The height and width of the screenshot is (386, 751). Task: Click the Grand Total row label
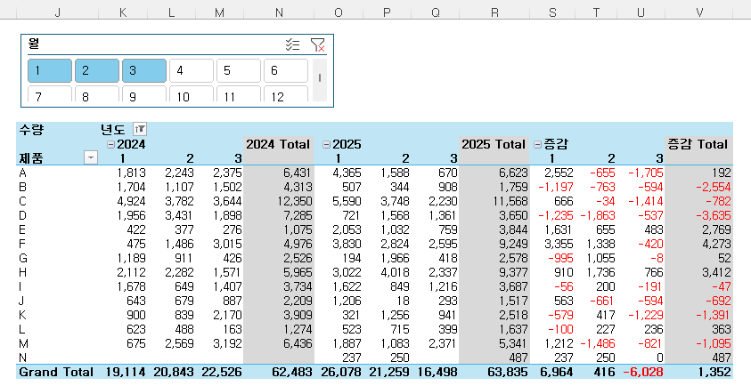[56, 372]
